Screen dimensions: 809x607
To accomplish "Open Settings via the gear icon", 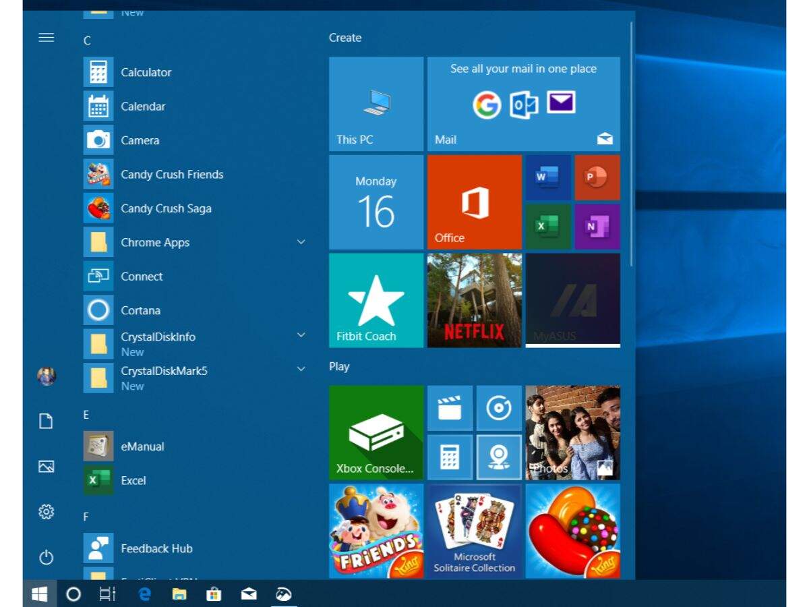I will tap(46, 512).
